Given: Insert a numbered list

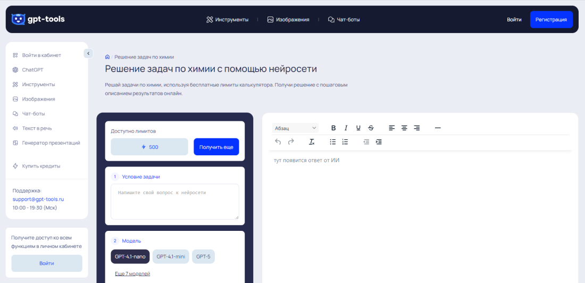Looking at the screenshot, I should tap(345, 142).
